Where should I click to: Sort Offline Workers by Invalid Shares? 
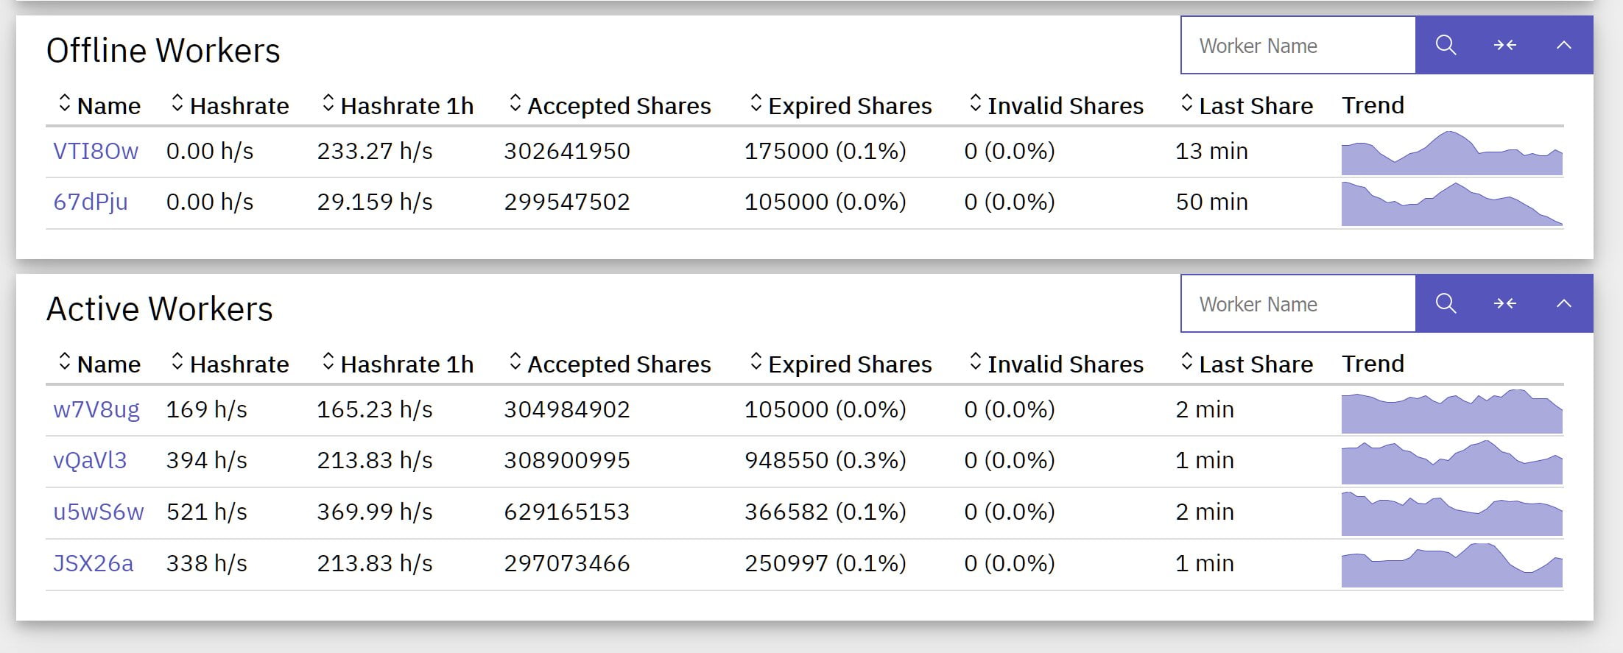[1056, 105]
